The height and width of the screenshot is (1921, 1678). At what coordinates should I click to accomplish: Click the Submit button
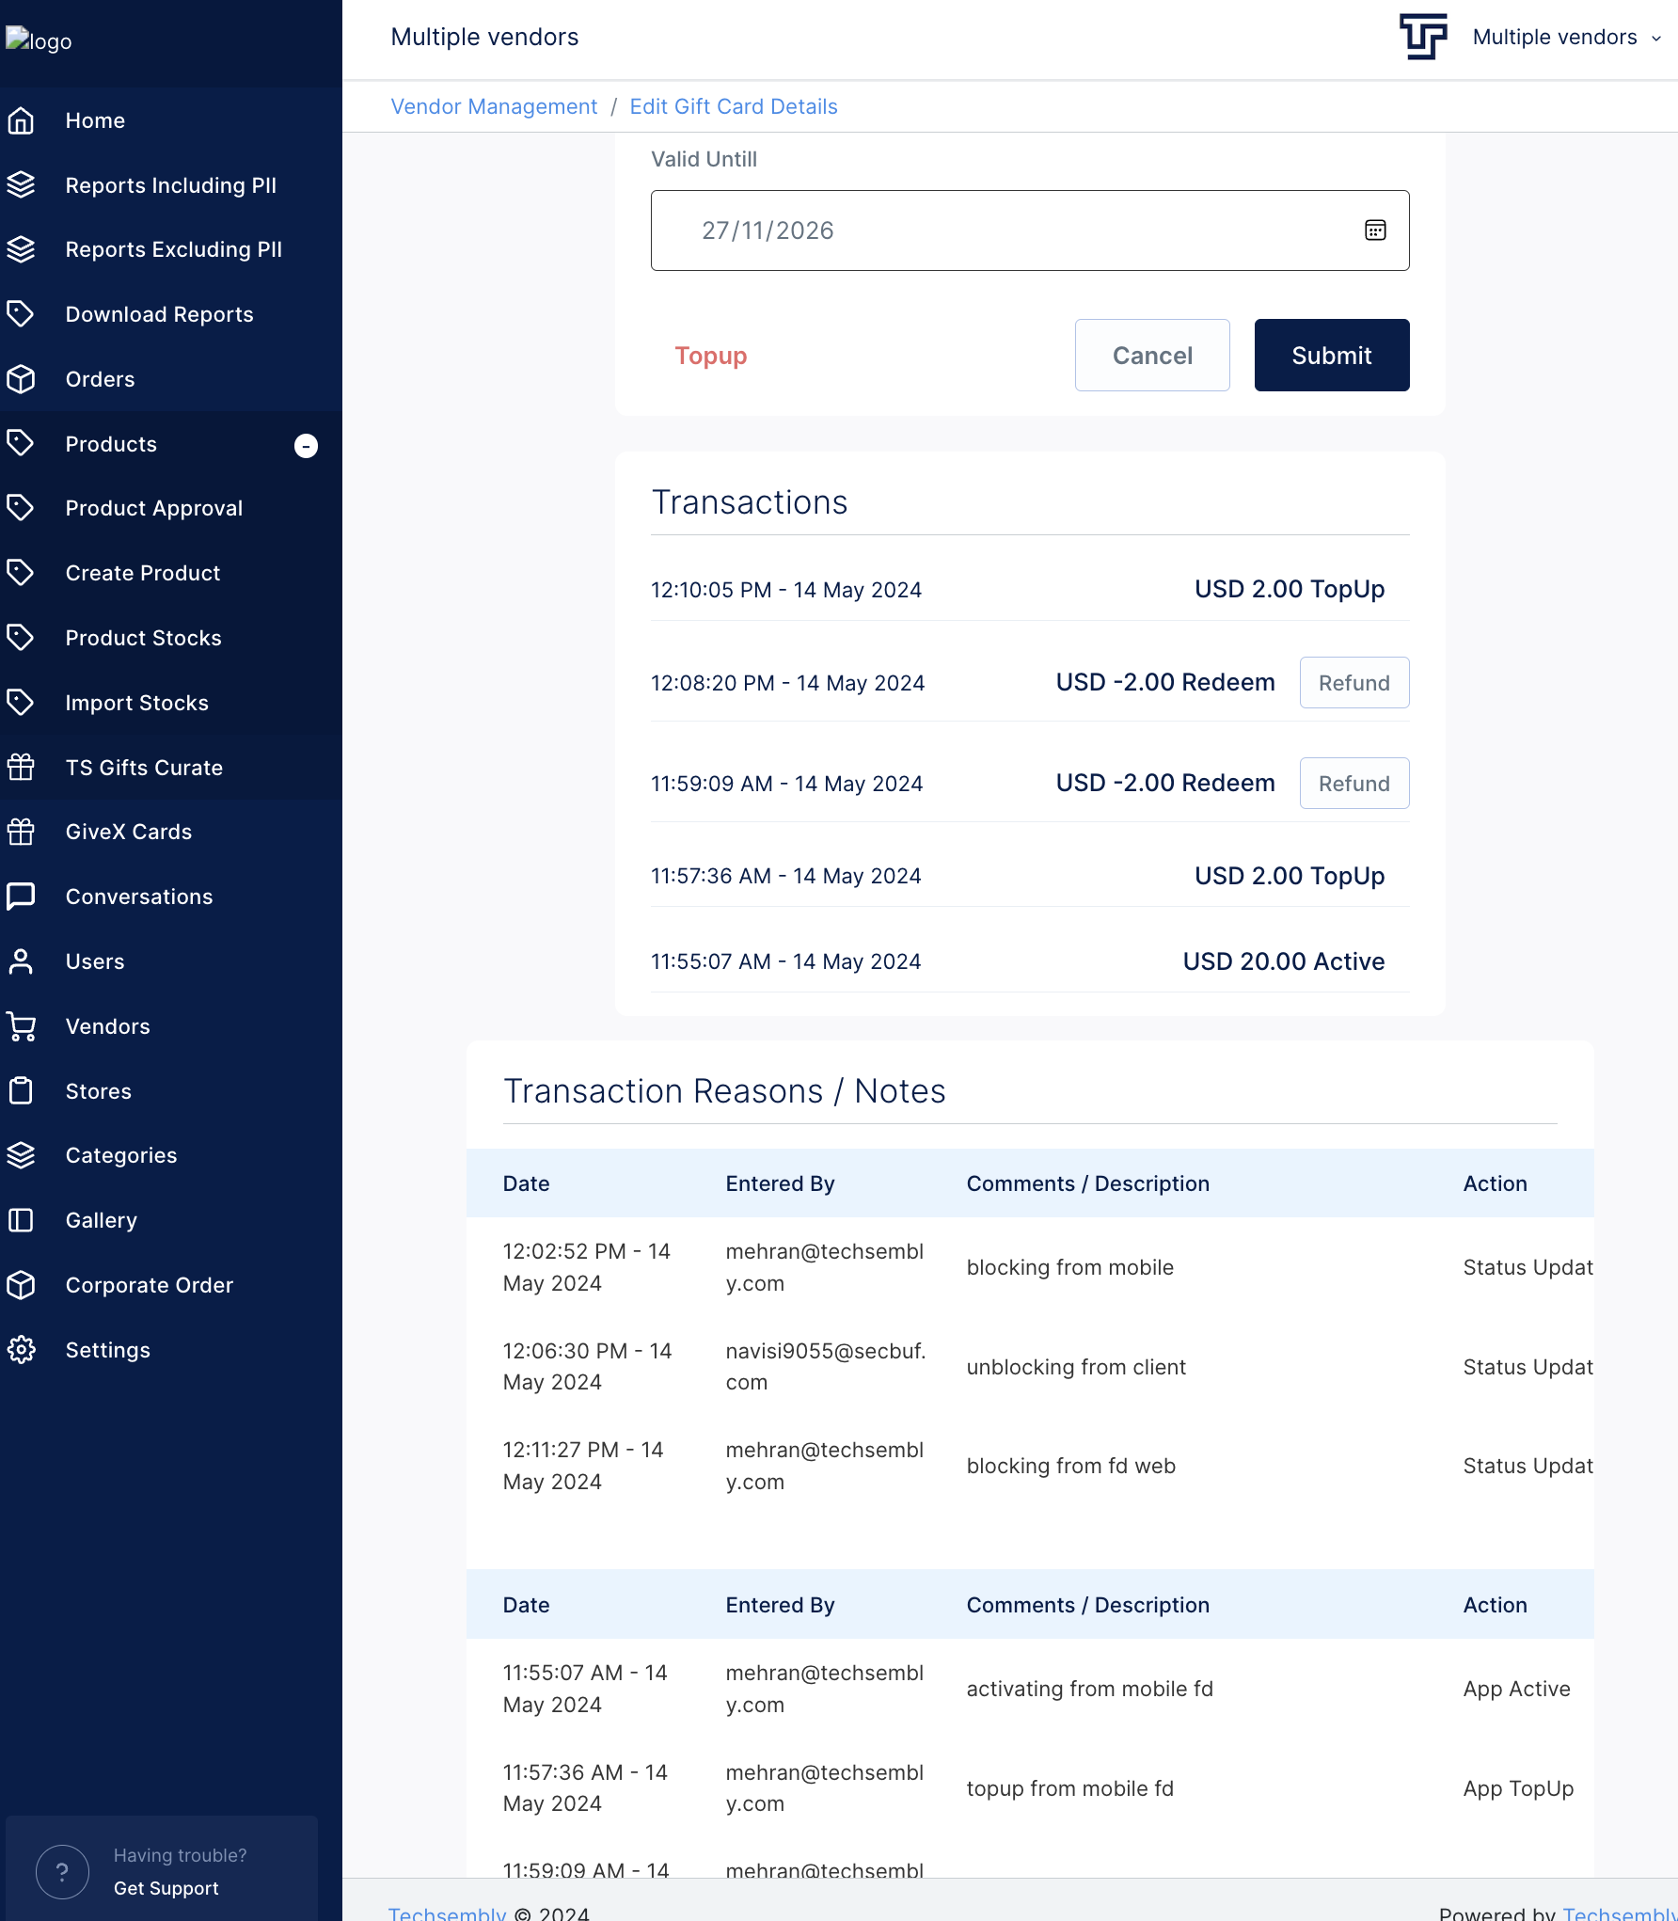pos(1332,356)
